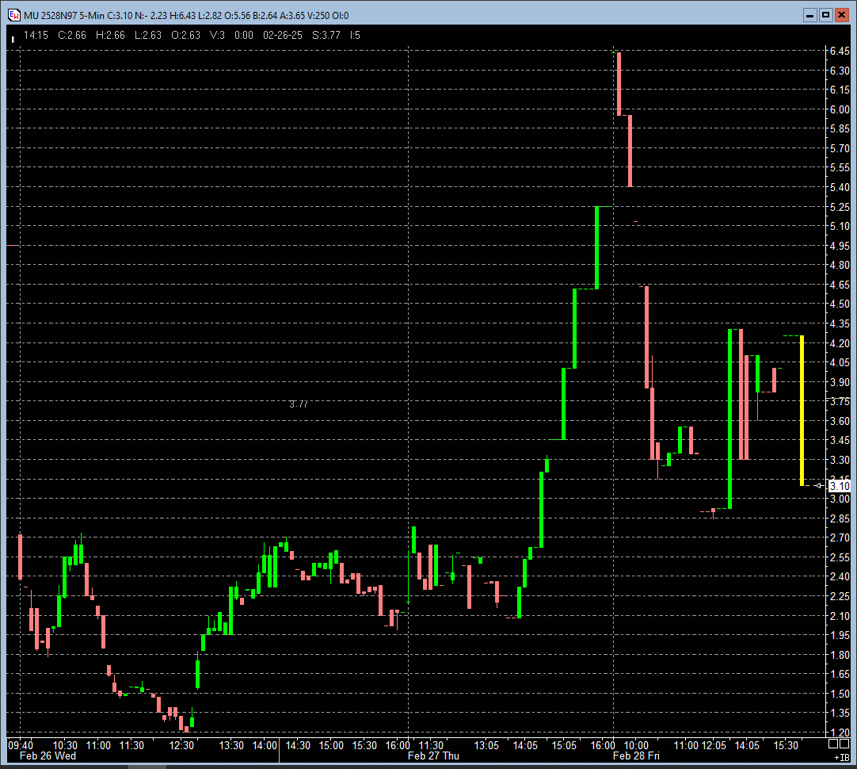Screen dimensions: 857x769
Task: Click the 09:40 time axis label
Action: tap(21, 745)
